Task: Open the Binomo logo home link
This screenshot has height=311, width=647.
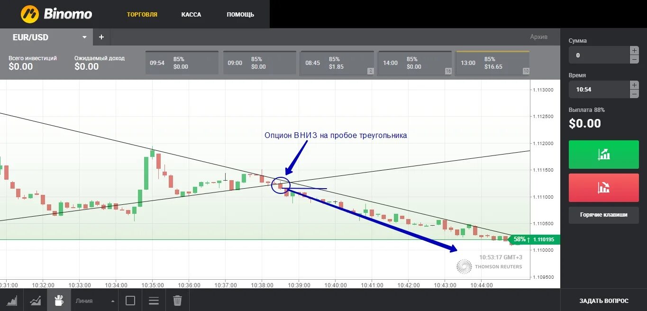Action: (x=56, y=14)
